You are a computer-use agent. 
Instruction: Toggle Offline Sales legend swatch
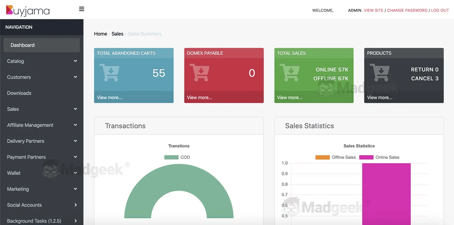point(322,157)
